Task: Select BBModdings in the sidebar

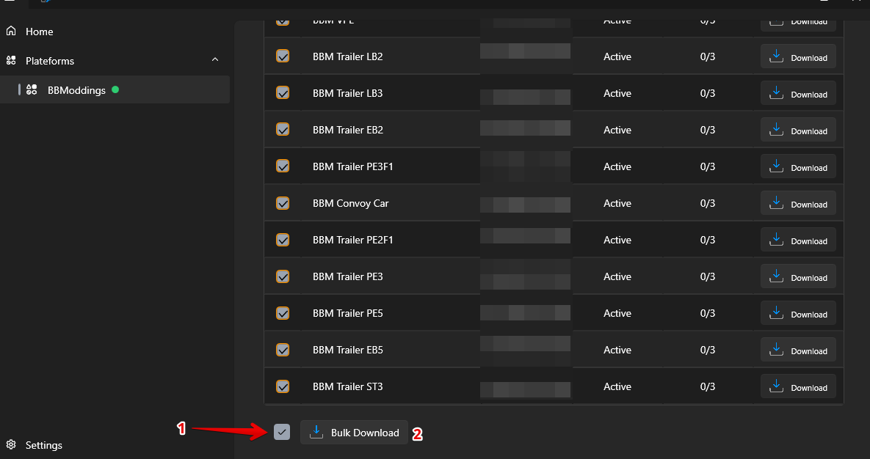Action: pyautogui.click(x=76, y=90)
